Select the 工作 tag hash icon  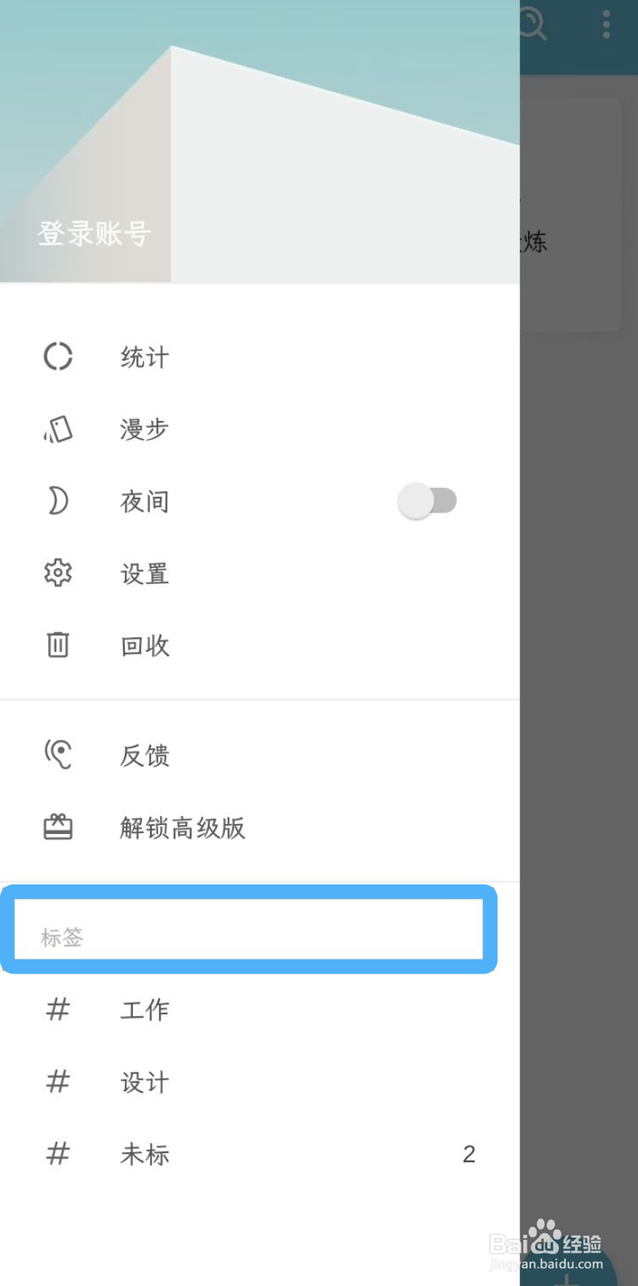(x=58, y=1009)
